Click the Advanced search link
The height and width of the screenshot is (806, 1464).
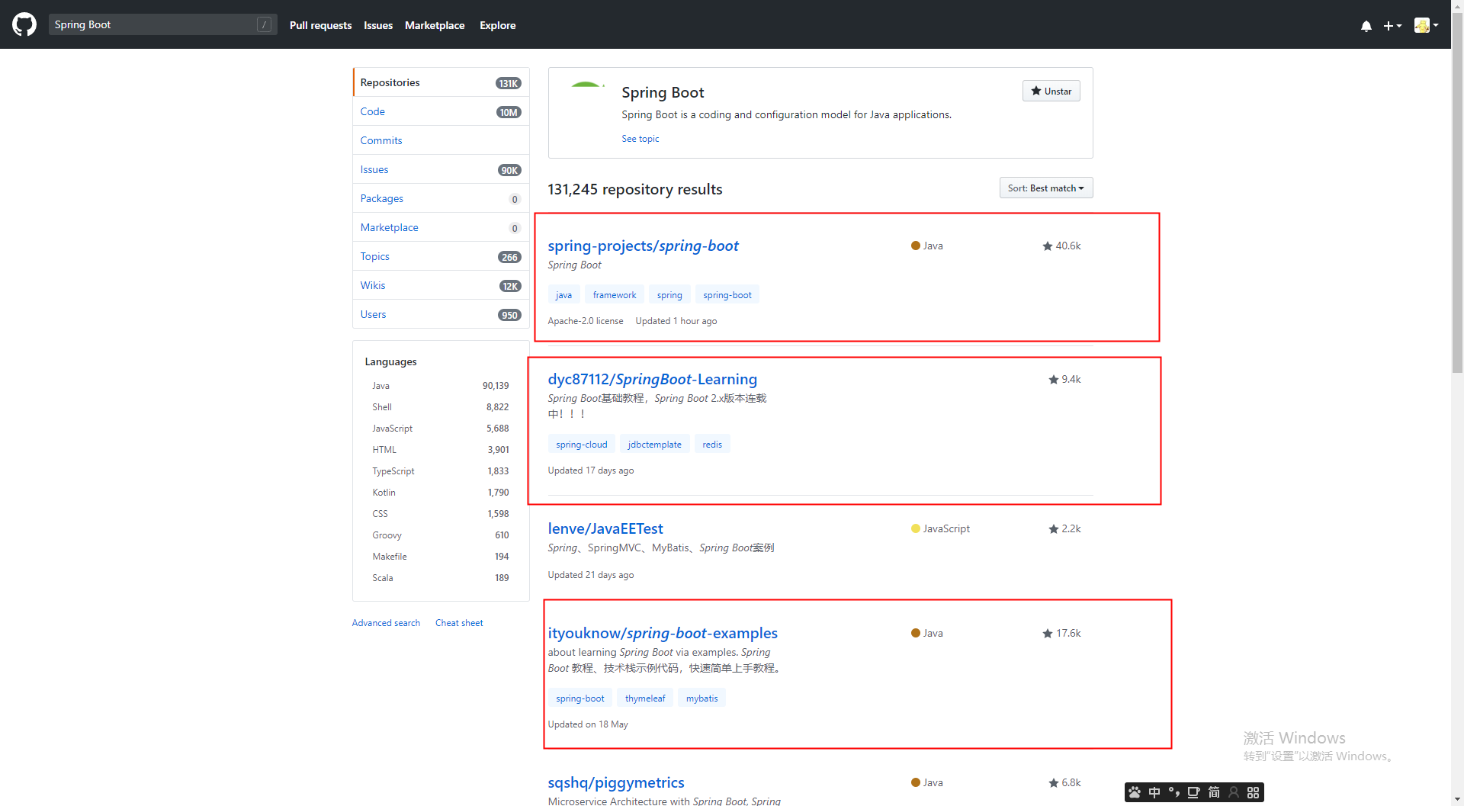[x=386, y=623]
